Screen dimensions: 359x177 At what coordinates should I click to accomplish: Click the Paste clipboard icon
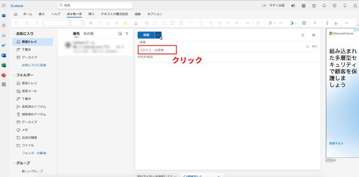pos(27,23)
